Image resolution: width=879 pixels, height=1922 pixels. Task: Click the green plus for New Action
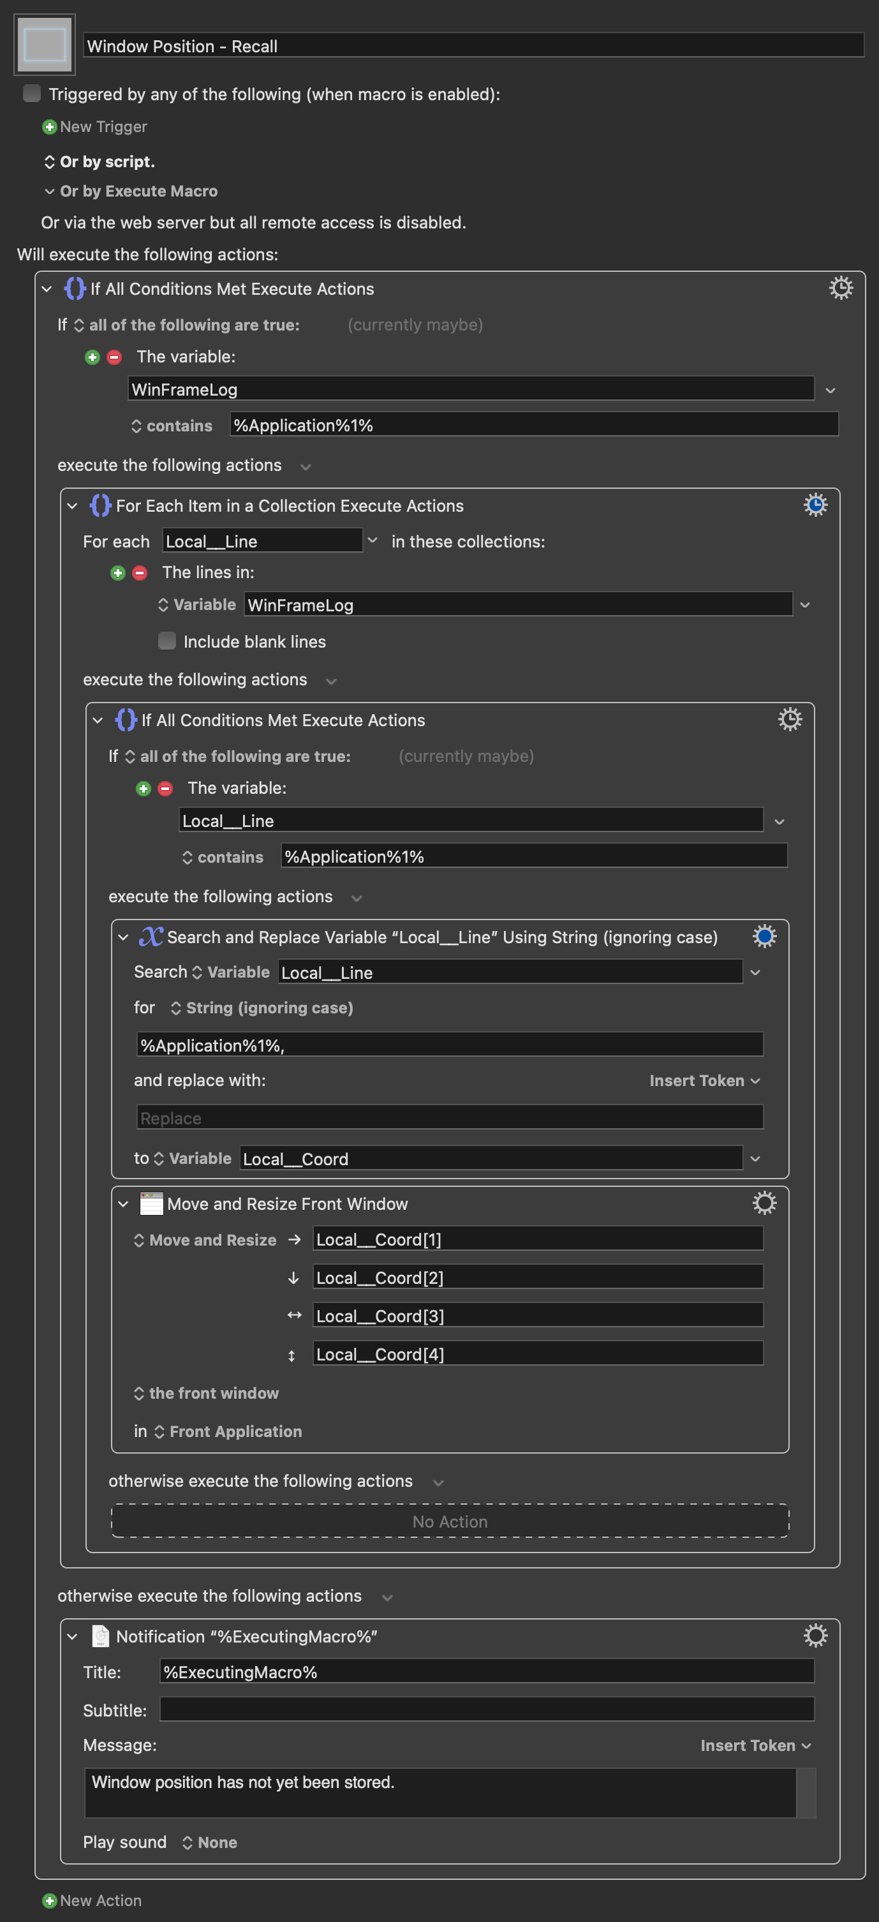coord(50,1900)
